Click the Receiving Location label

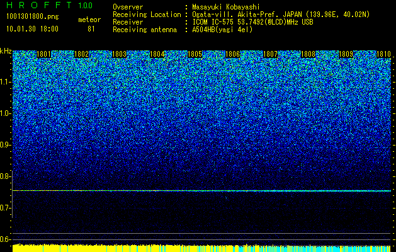(x=147, y=14)
